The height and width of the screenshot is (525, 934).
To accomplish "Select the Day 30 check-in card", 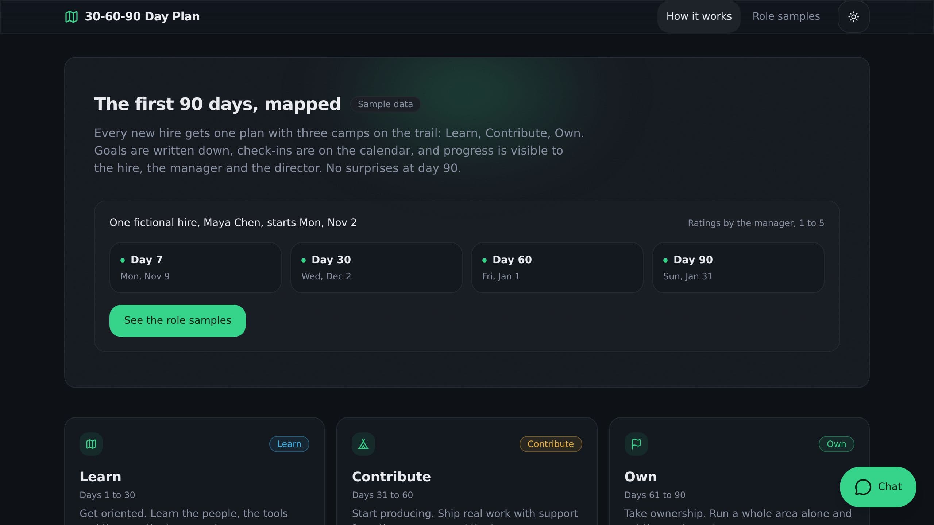I will click(376, 267).
